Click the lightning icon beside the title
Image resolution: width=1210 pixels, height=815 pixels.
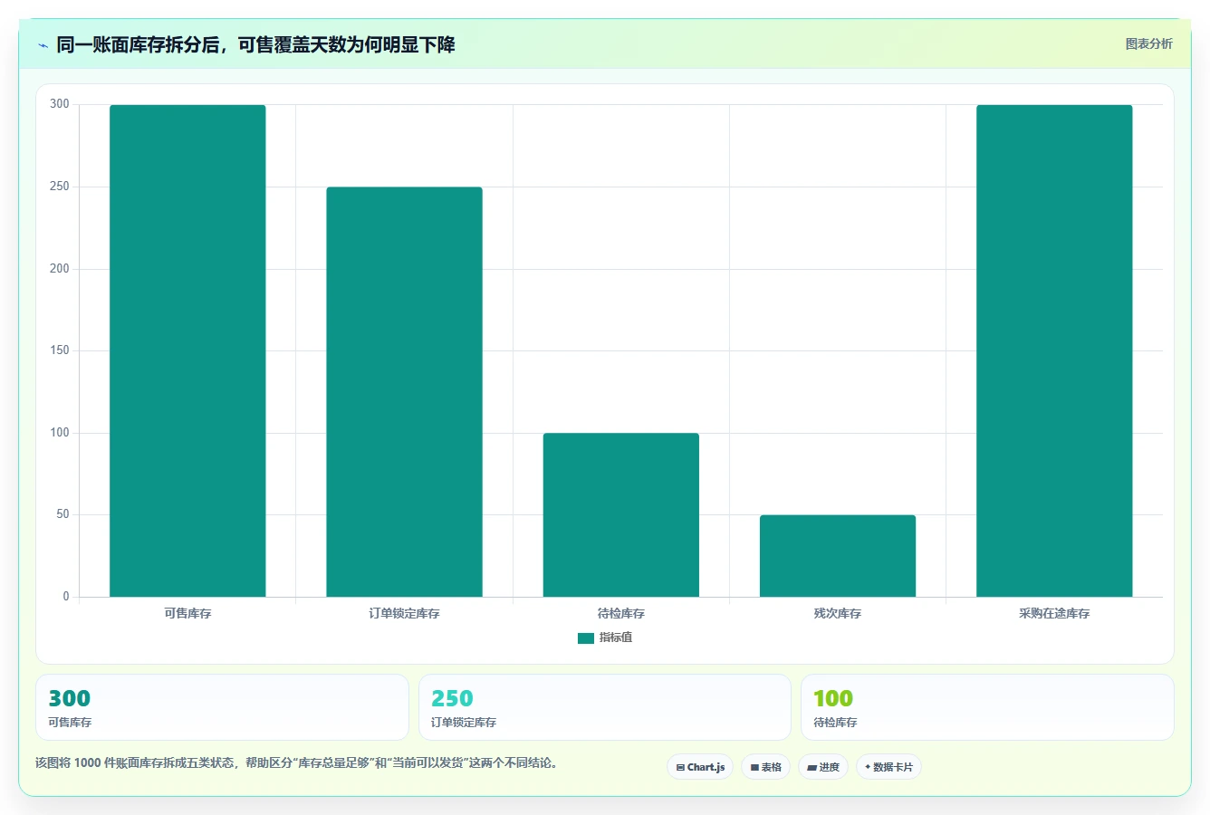(43, 45)
